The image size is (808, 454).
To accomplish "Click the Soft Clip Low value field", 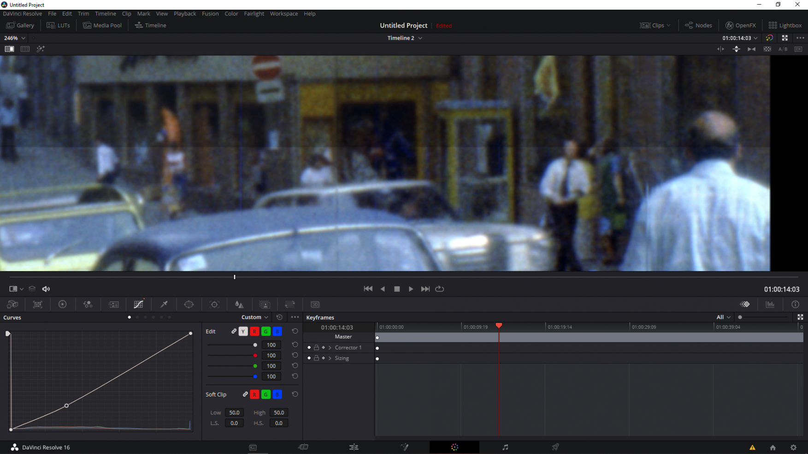I will click(x=234, y=413).
